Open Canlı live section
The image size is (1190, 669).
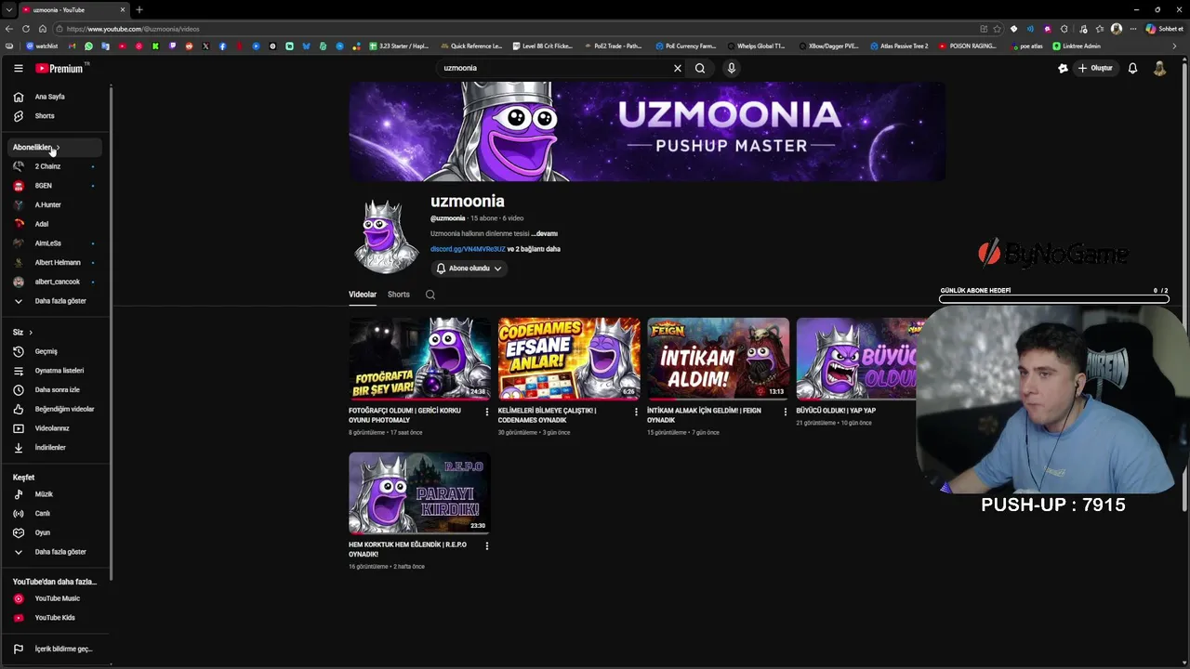(x=56, y=514)
